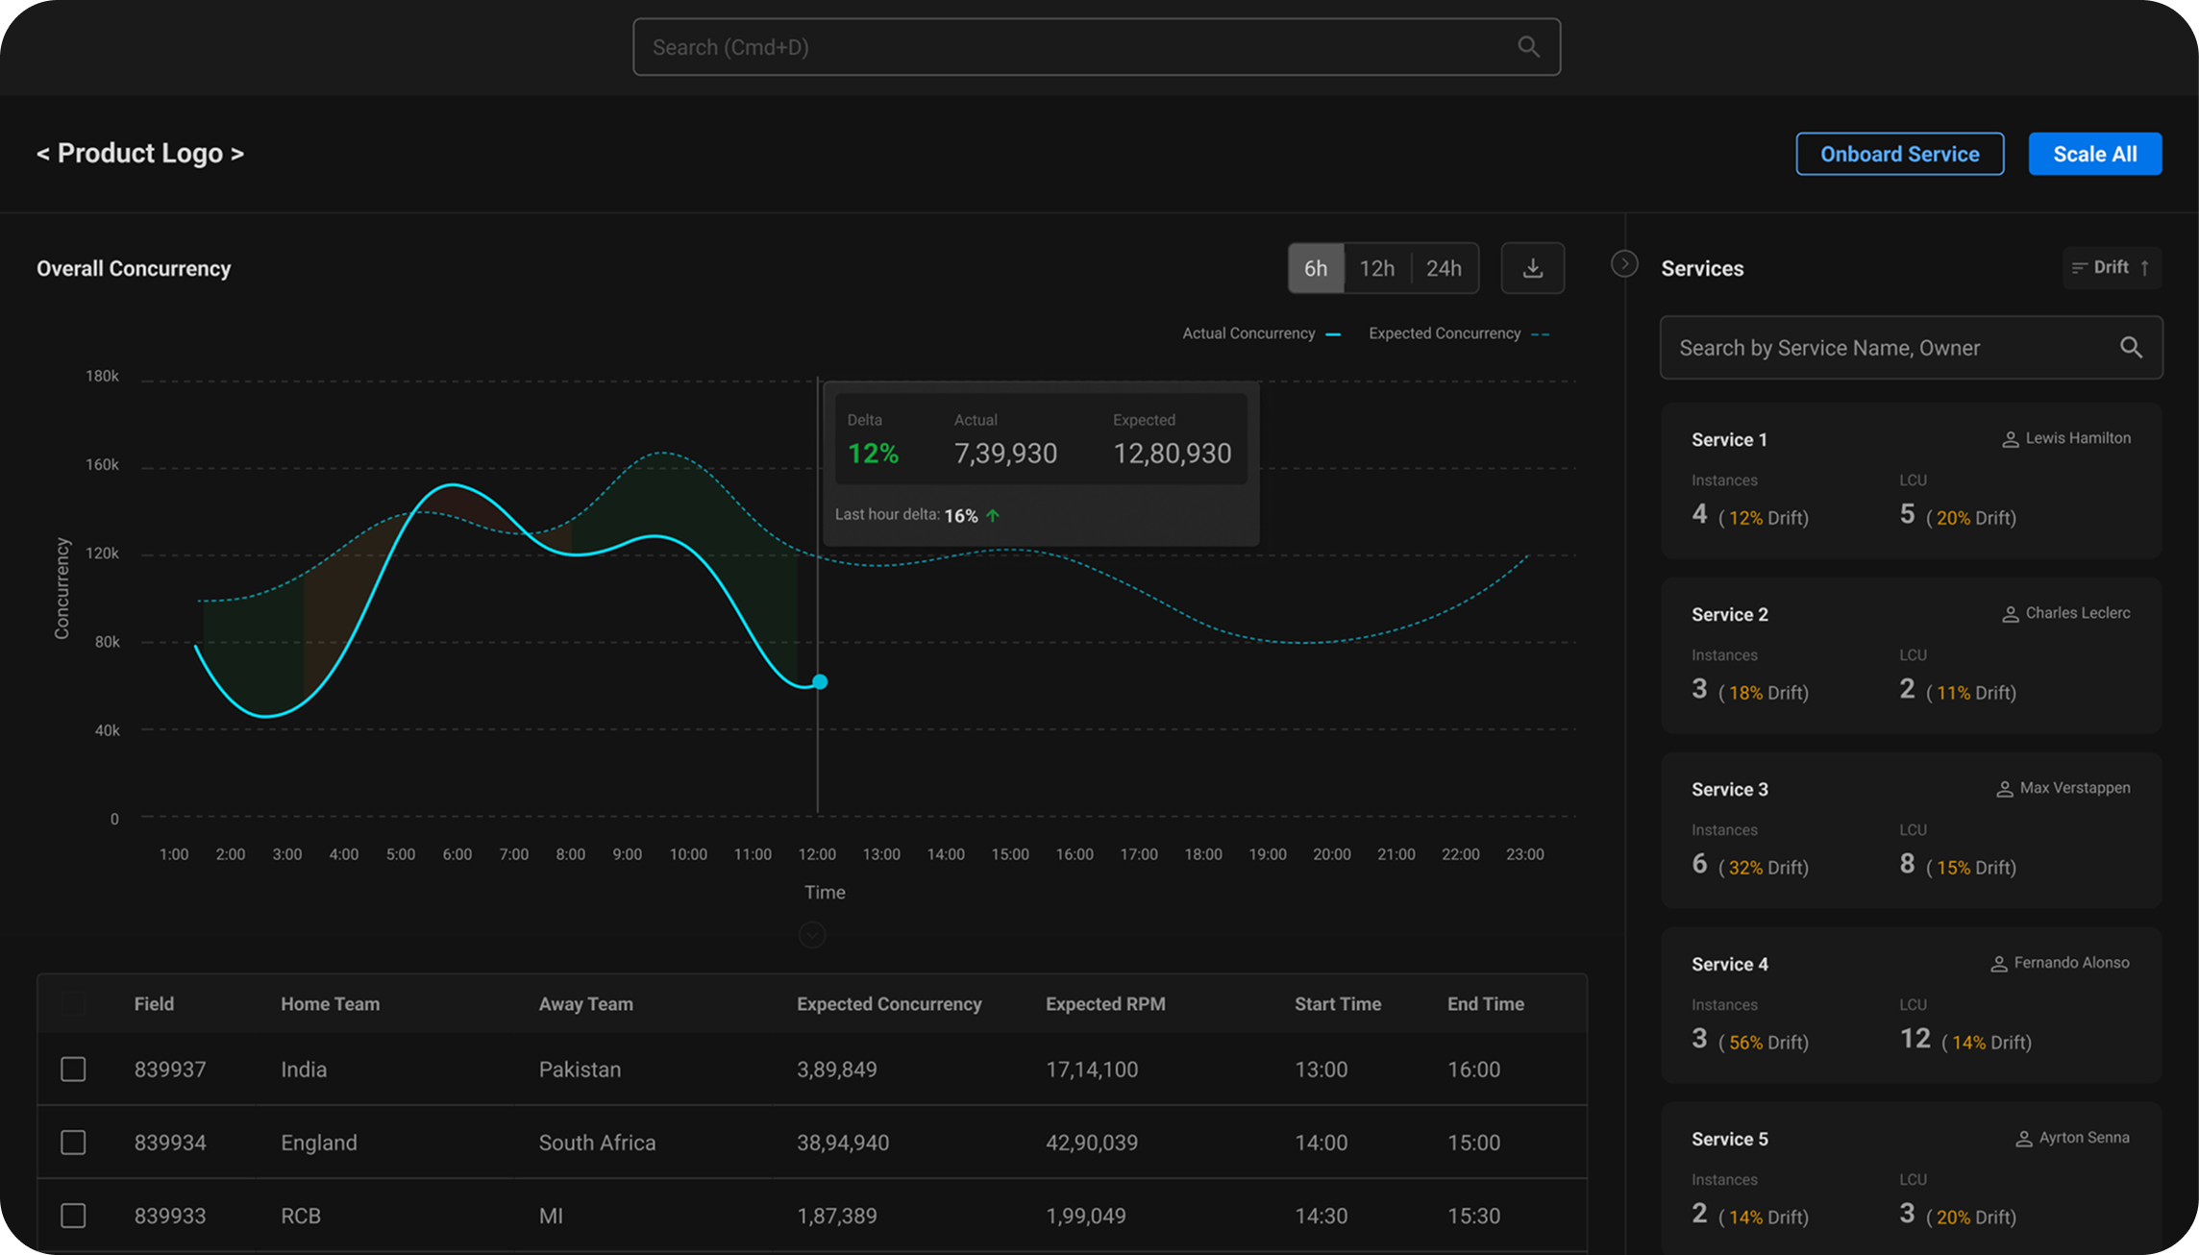Click the owner icon next to Max Verstappen
This screenshot has width=2199, height=1255.
2006,788
